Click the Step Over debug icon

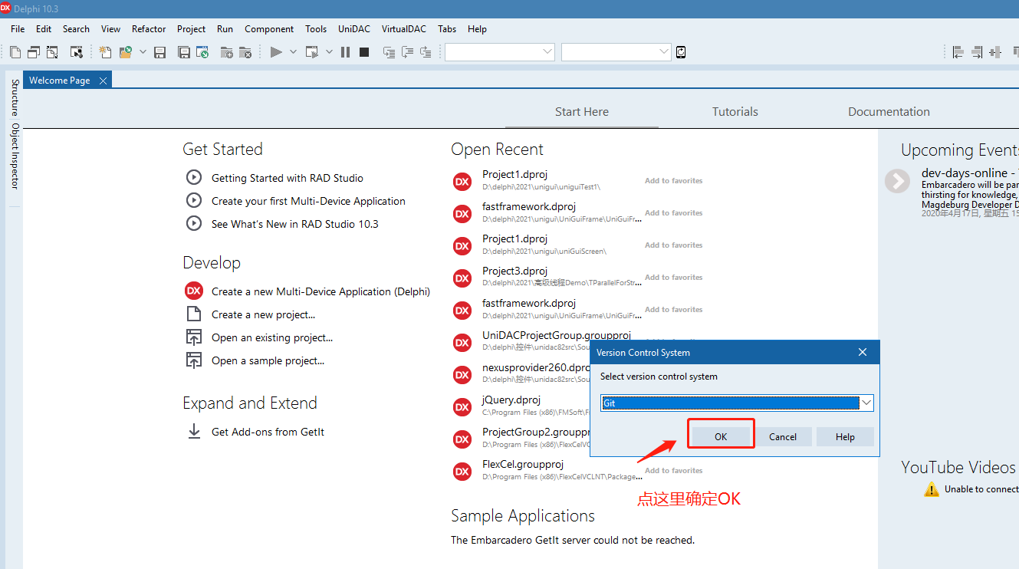click(407, 52)
